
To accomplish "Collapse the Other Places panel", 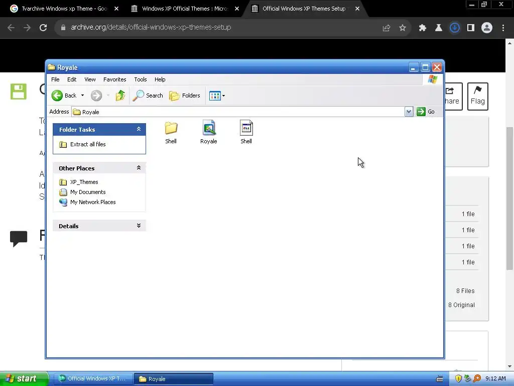I will 139,168.
